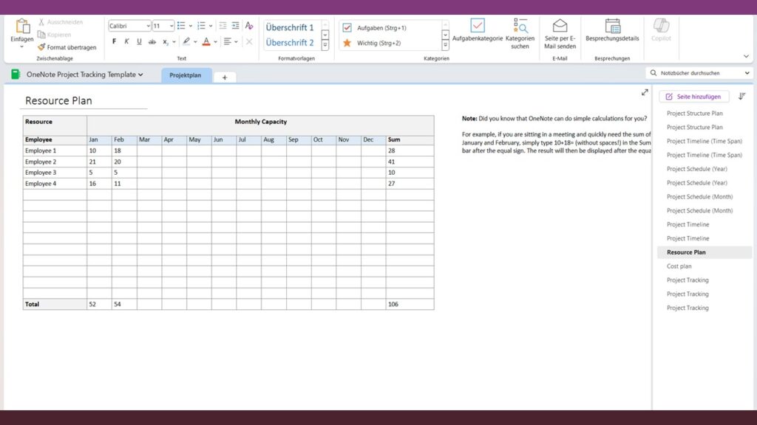This screenshot has height=425, width=757.
Task: Expand the Formatvorlagen styles gallery
Action: coord(325,45)
